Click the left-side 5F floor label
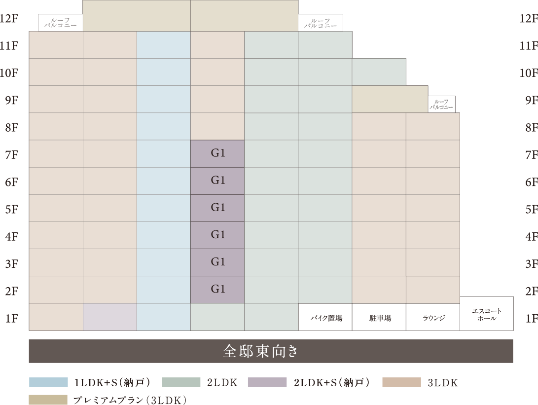 [x=11, y=209]
